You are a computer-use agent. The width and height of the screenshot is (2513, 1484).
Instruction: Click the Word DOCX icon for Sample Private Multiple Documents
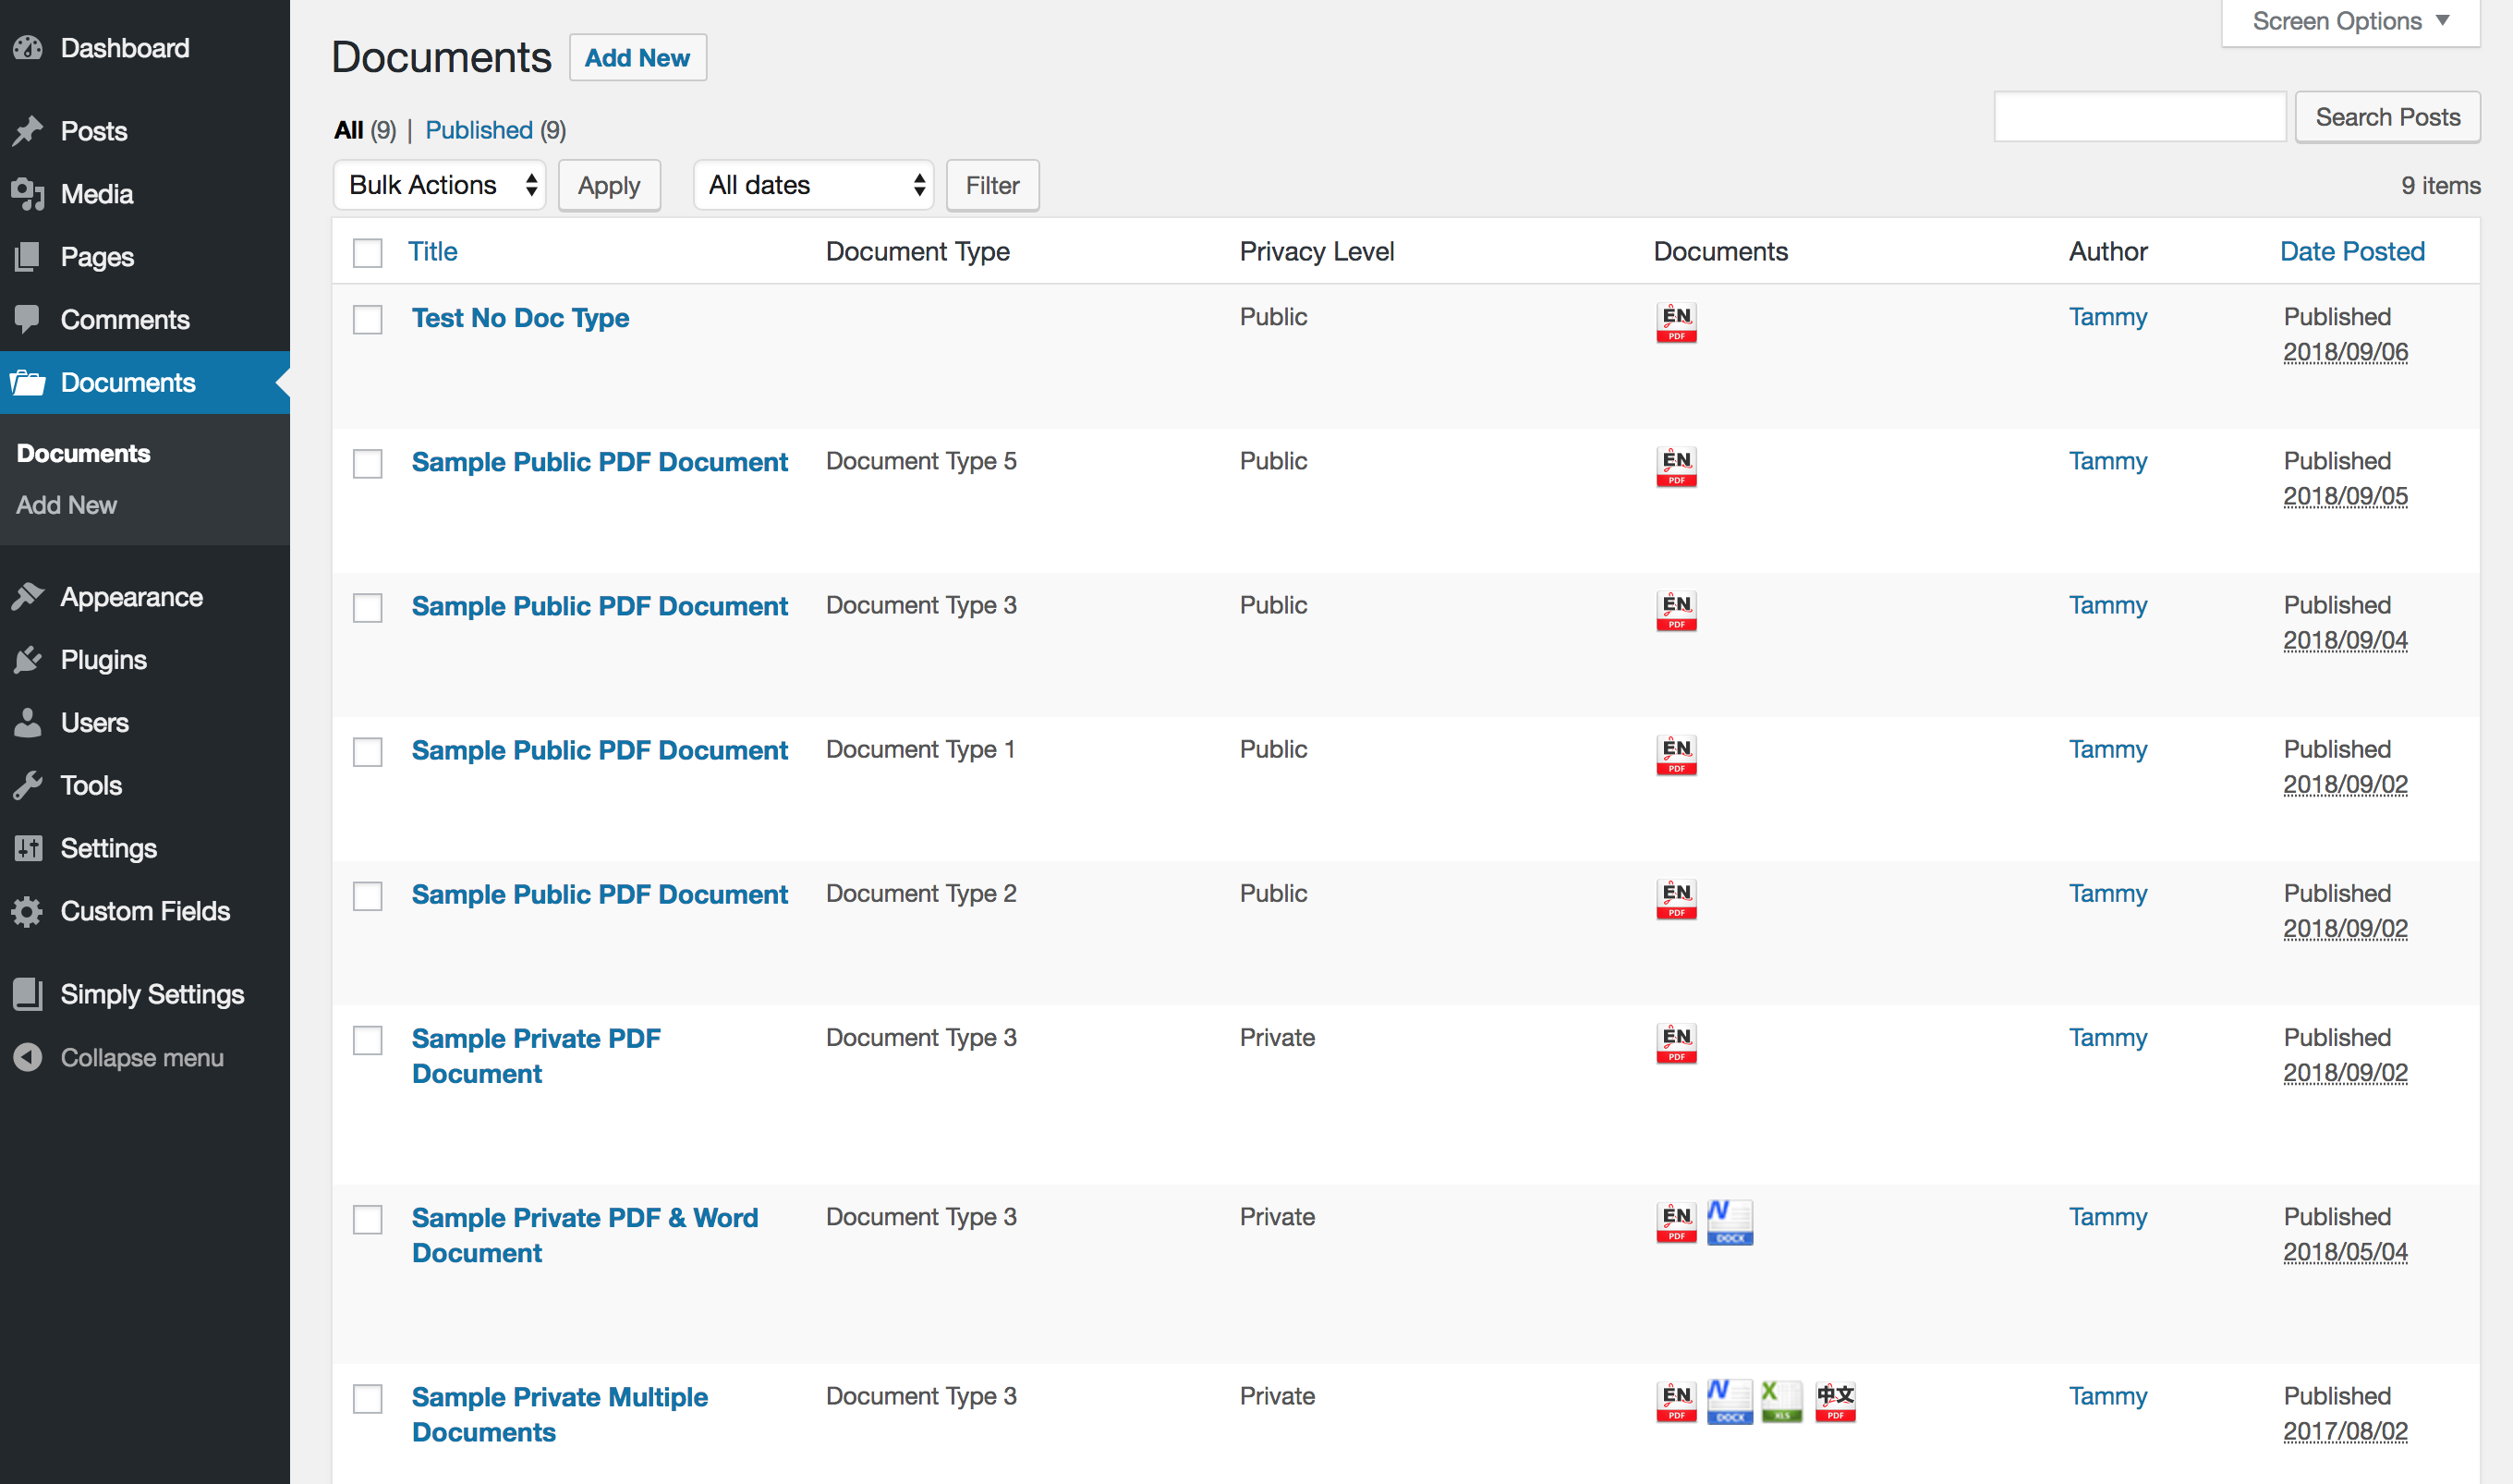pos(1725,1405)
